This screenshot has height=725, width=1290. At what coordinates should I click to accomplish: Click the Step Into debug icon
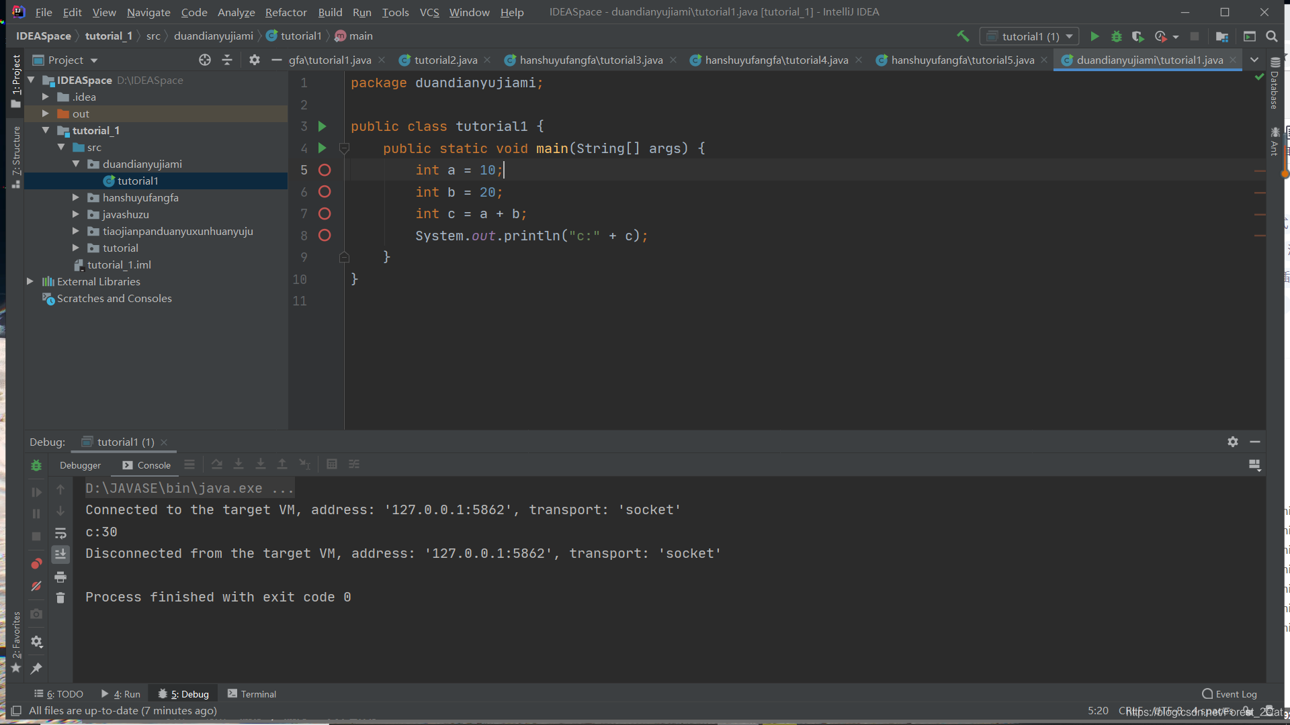click(x=239, y=464)
